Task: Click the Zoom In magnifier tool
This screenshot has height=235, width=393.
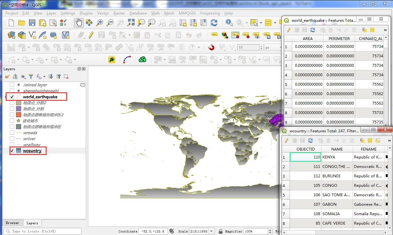Action: coord(100,23)
